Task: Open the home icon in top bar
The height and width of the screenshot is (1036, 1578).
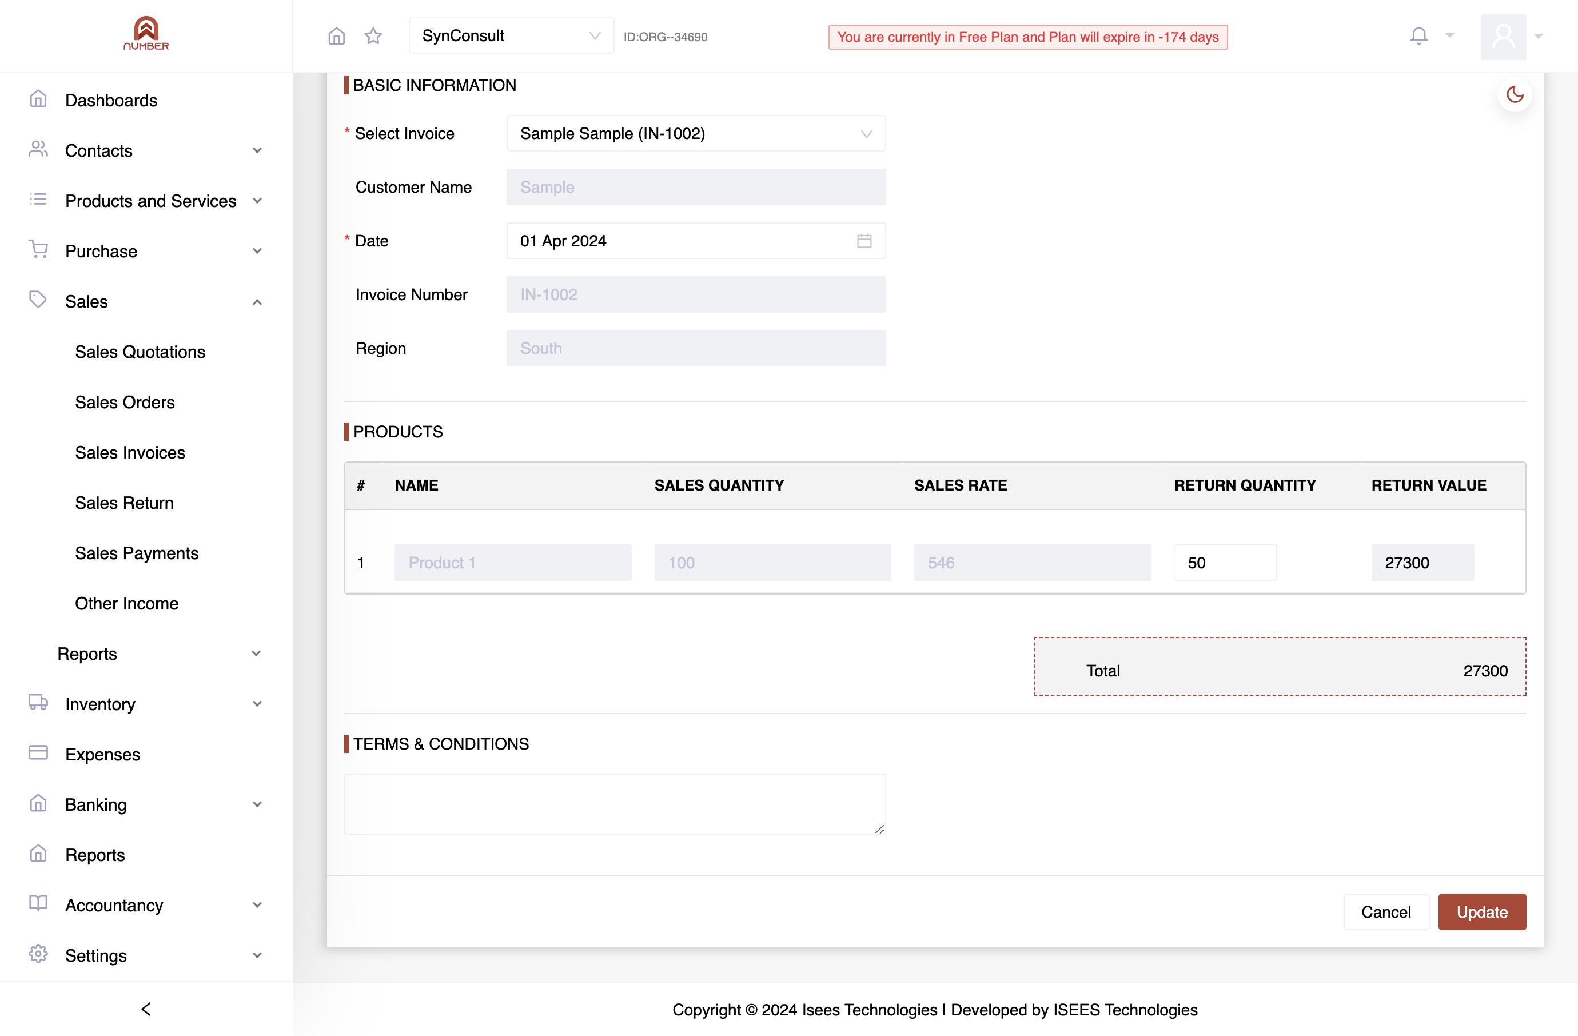Action: tap(337, 36)
